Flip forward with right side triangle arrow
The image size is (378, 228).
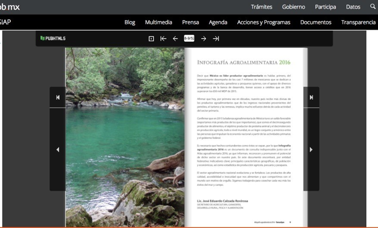311,150
